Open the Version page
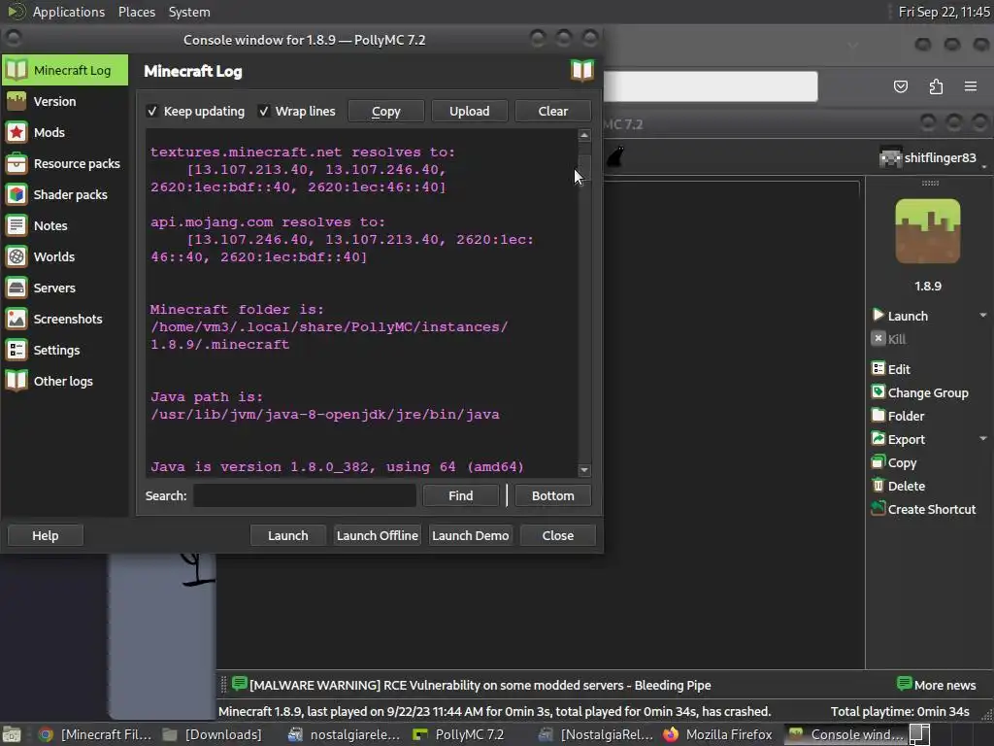 [x=65, y=101]
